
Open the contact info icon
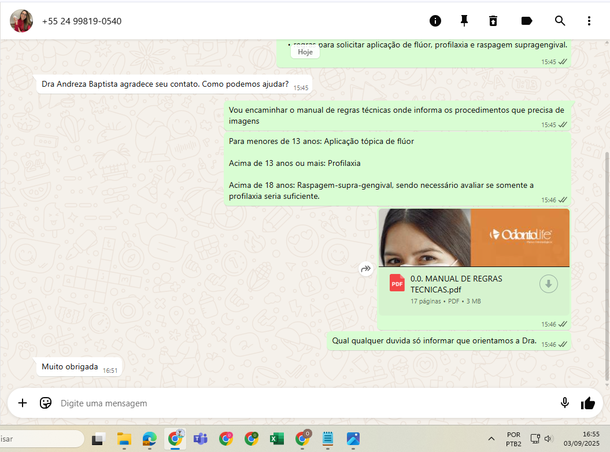[x=435, y=21]
